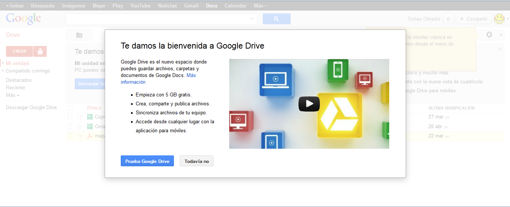
Task: Close the background welcome banner with the X
Action: [500, 49]
